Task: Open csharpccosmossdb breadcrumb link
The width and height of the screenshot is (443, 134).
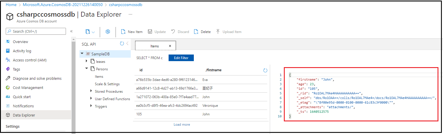Action: tap(126, 5)
